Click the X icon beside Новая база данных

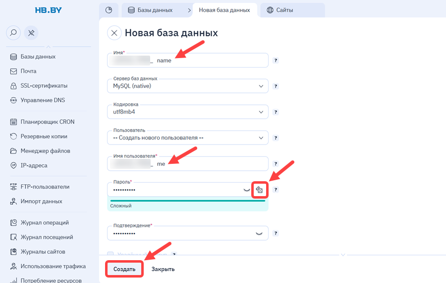(x=114, y=33)
